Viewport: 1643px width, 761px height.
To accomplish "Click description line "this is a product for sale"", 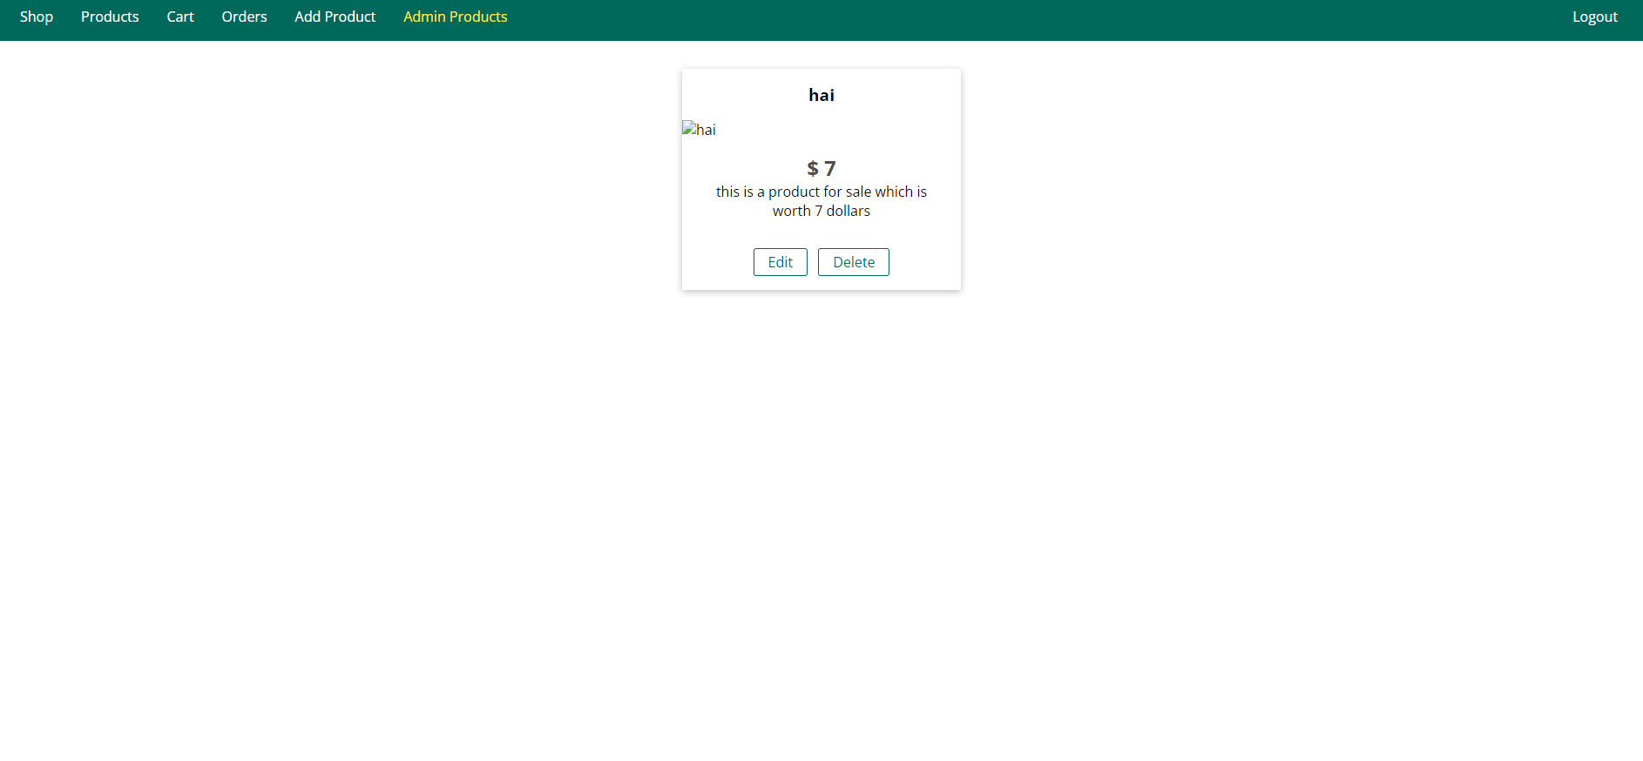I will click(793, 192).
